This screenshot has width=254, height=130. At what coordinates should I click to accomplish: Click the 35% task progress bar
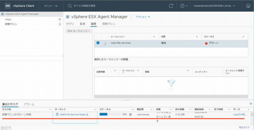coord(110,114)
